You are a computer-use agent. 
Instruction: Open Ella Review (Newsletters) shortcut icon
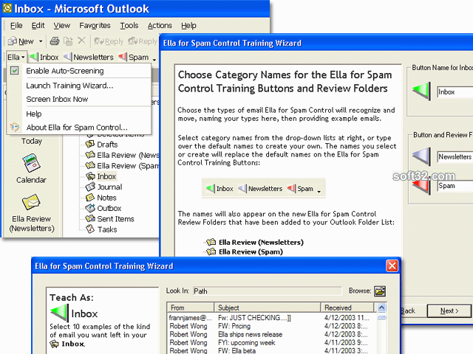(x=31, y=202)
